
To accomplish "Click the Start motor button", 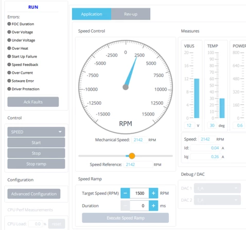I will (36, 143).
